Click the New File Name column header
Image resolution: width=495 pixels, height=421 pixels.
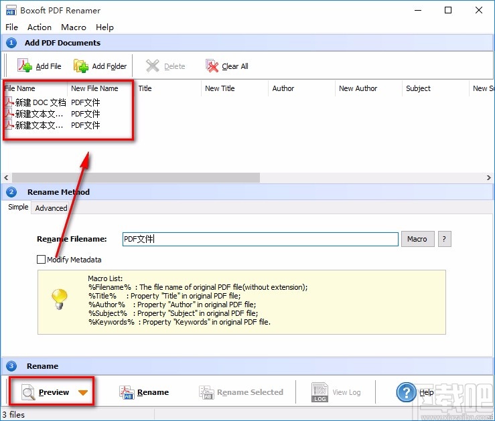click(x=101, y=88)
